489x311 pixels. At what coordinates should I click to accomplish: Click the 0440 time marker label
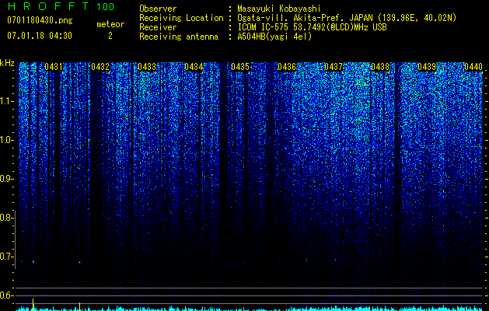click(x=473, y=67)
